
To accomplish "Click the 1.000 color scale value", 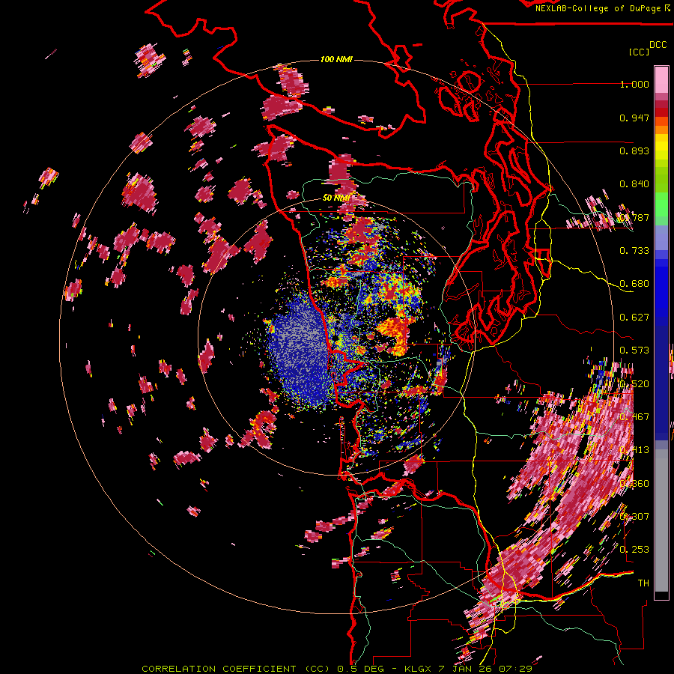I will pyautogui.click(x=634, y=84).
